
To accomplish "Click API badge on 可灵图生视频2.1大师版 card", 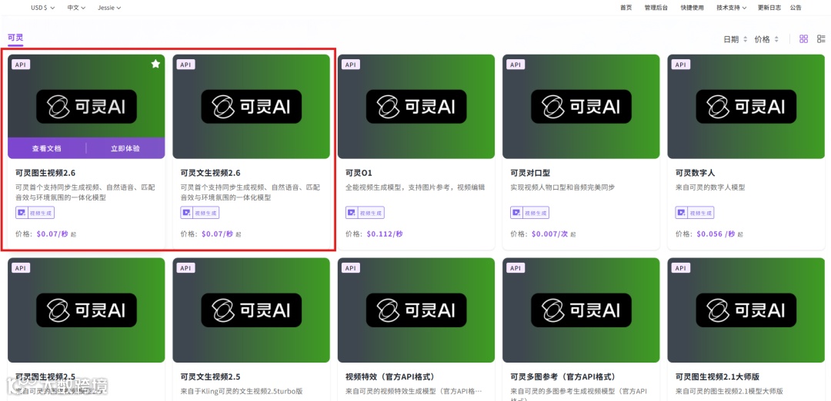I will click(680, 268).
